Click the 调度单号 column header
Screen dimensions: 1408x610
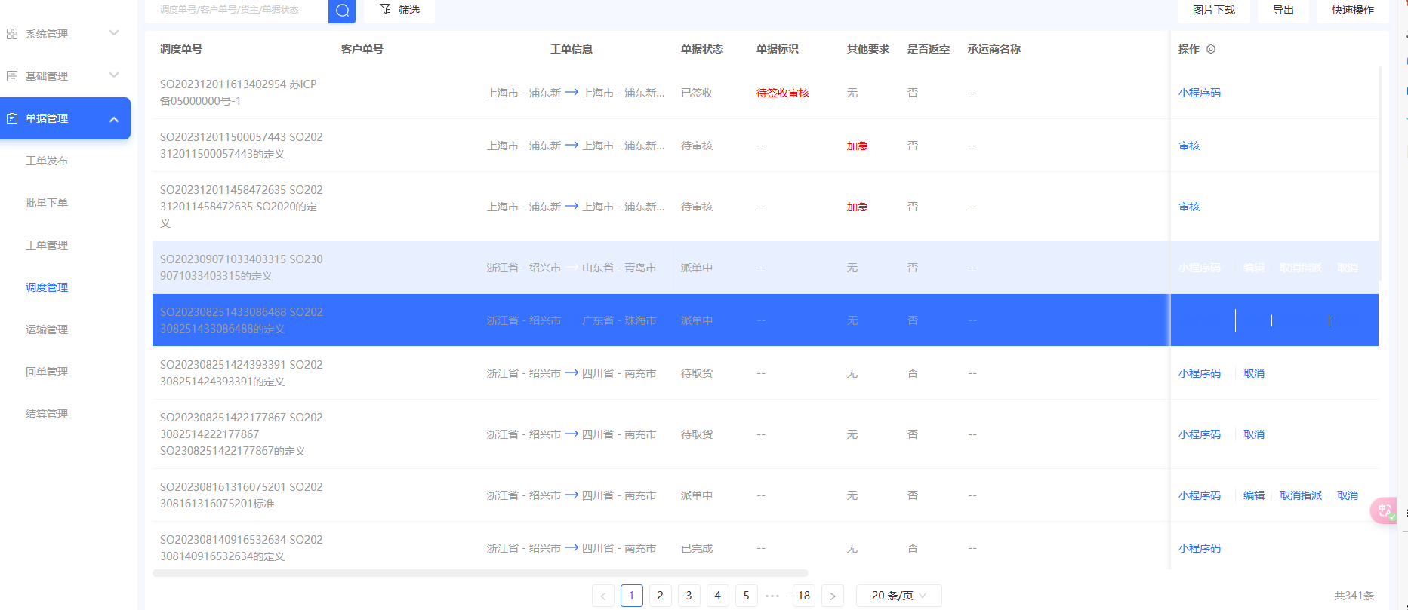pyautogui.click(x=181, y=49)
